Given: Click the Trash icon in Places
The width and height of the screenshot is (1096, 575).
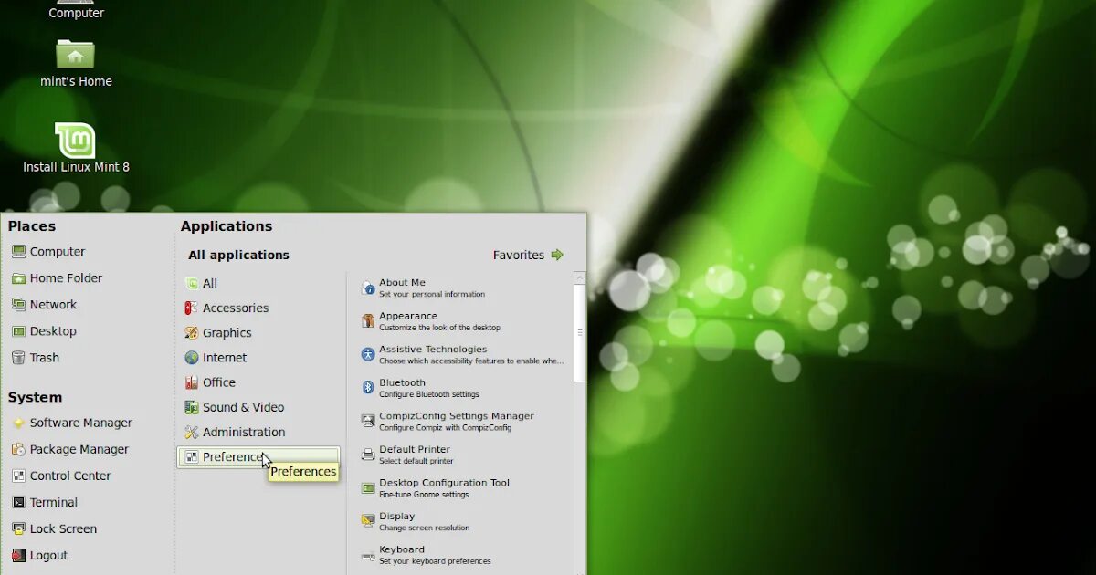Looking at the screenshot, I should pyautogui.click(x=18, y=358).
